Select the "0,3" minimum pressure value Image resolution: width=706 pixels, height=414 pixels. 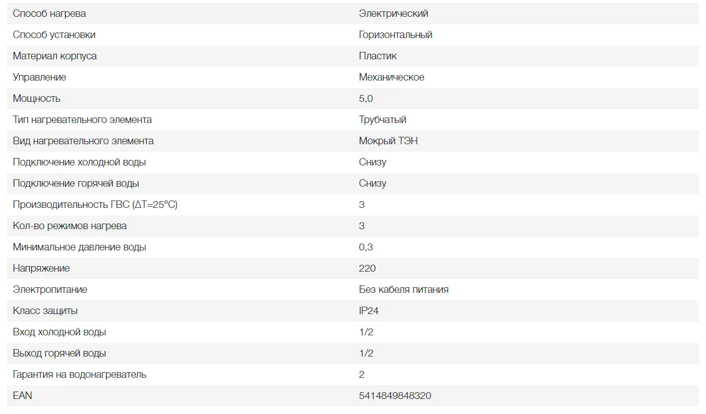[x=366, y=247]
